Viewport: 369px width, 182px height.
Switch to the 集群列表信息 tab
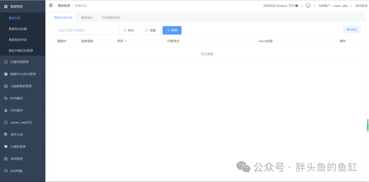[63, 18]
